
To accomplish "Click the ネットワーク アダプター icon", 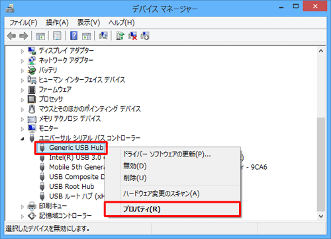I will pos(32,61).
